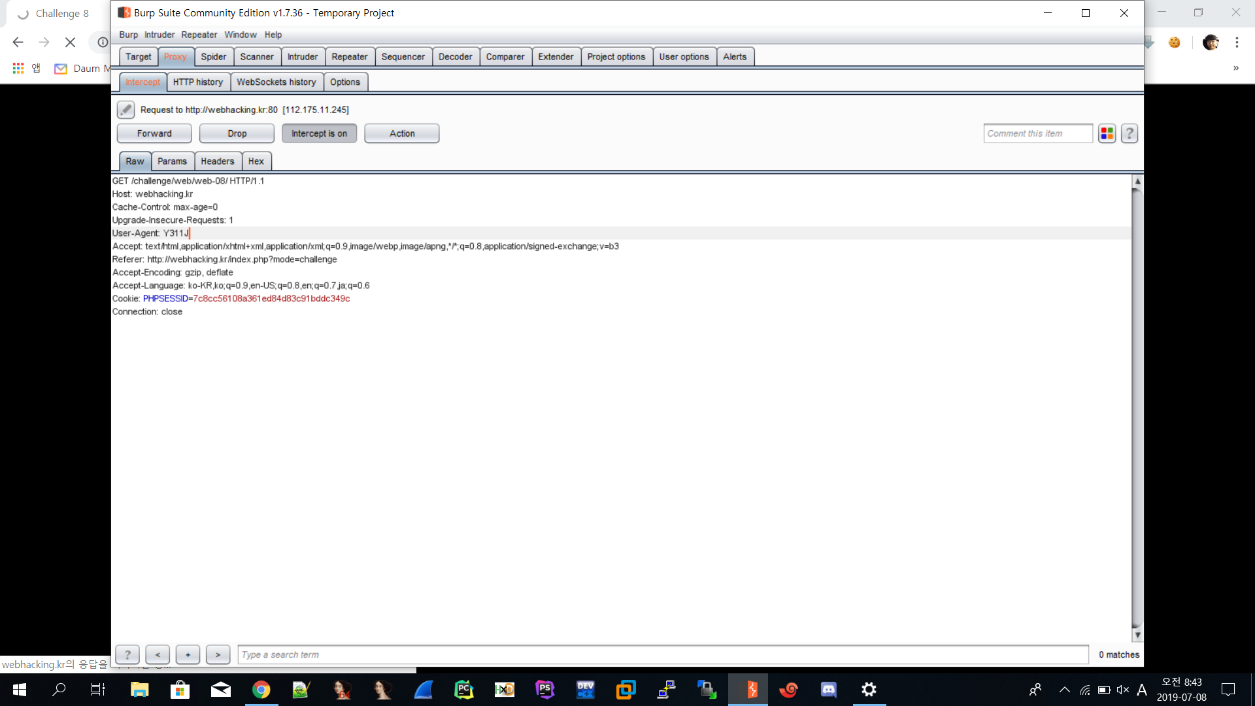Viewport: 1255px width, 706px height.
Task: Stop page loading in Chrome
Action: point(70,42)
